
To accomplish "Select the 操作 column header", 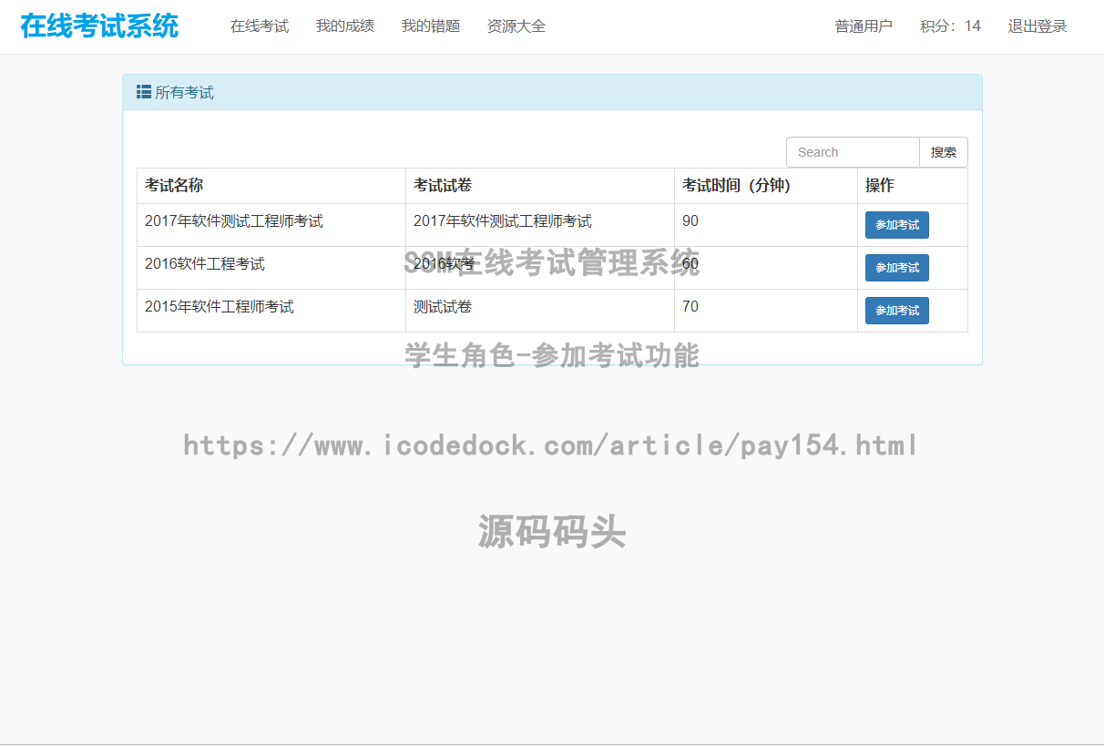I will 880,185.
